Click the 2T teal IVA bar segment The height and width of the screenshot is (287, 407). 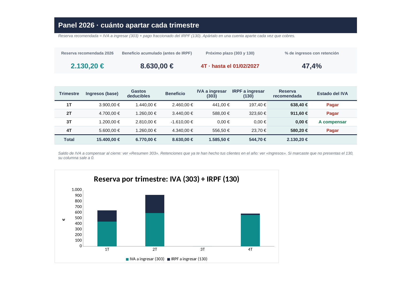click(155, 230)
